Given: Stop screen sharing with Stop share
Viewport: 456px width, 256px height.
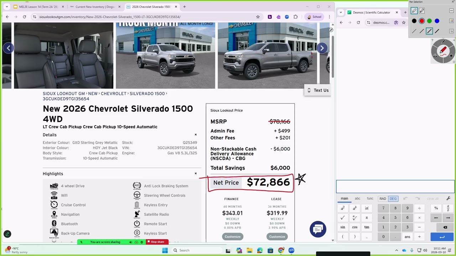Looking at the screenshot, I should 157,242.
